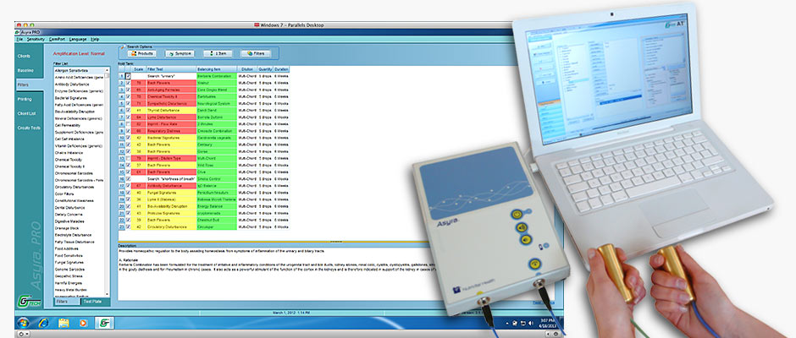Go to the Baseline side section
Screen dimensions: 796x338
(26, 69)
